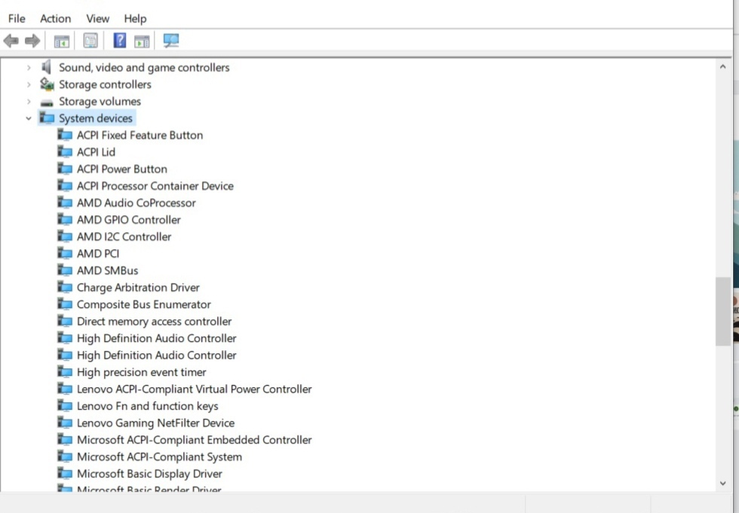Select the Charge Arbitration Driver entry
The width and height of the screenshot is (739, 513).
pyautogui.click(x=137, y=287)
